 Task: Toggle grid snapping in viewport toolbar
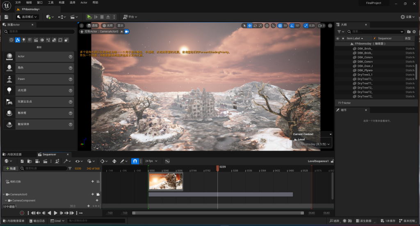pos(280,26)
